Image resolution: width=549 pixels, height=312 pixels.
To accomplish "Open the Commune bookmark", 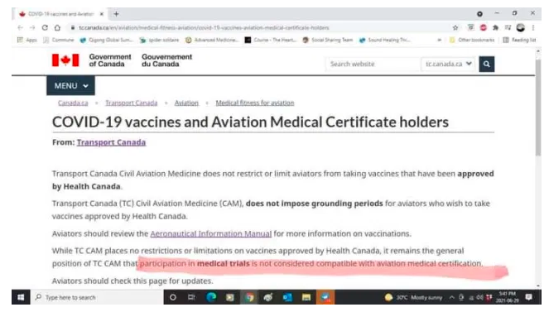I will (x=59, y=40).
